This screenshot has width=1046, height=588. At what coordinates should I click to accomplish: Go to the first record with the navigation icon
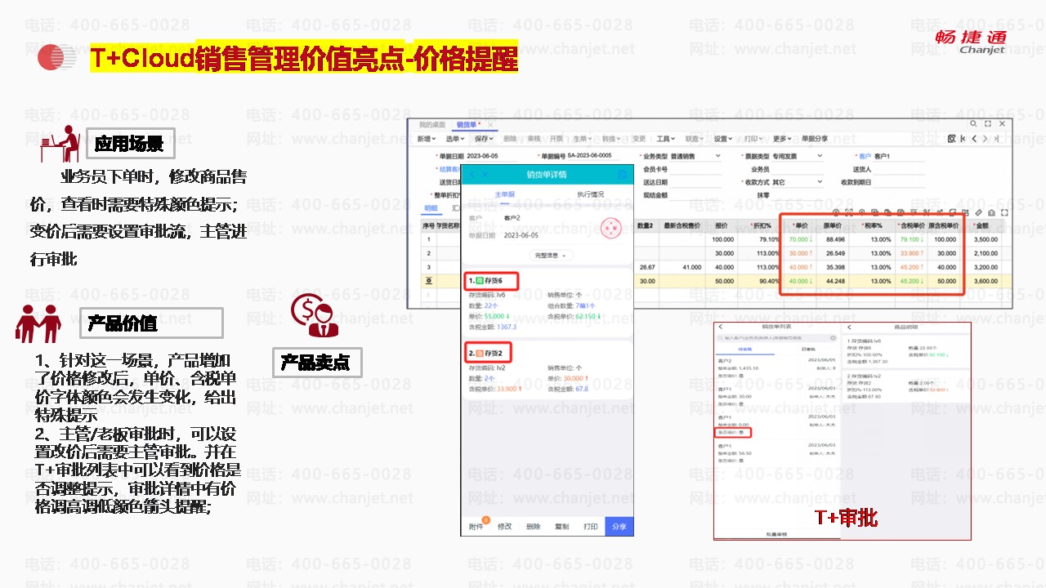coord(963,139)
